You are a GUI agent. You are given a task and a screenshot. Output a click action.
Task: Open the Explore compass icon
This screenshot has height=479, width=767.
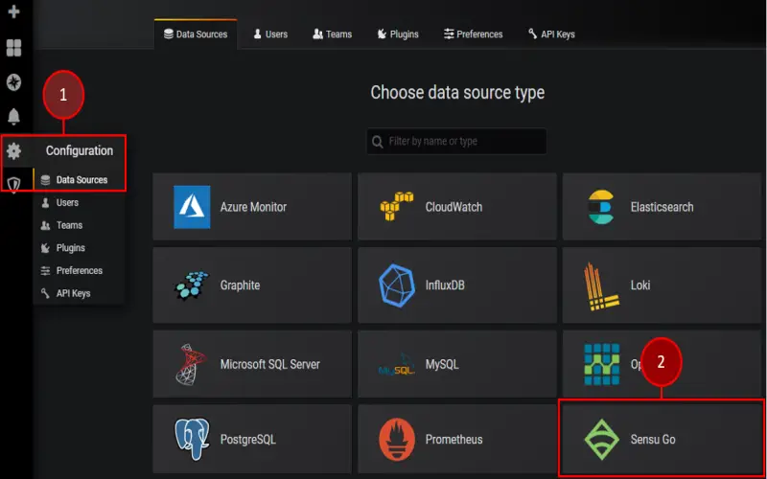tap(13, 82)
